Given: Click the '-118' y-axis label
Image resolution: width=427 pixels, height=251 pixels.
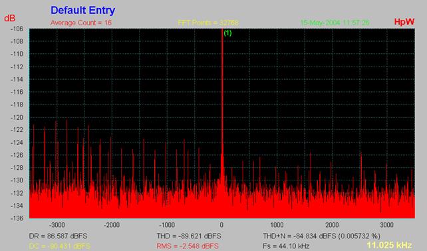Looking at the screenshot, I should (x=17, y=105).
